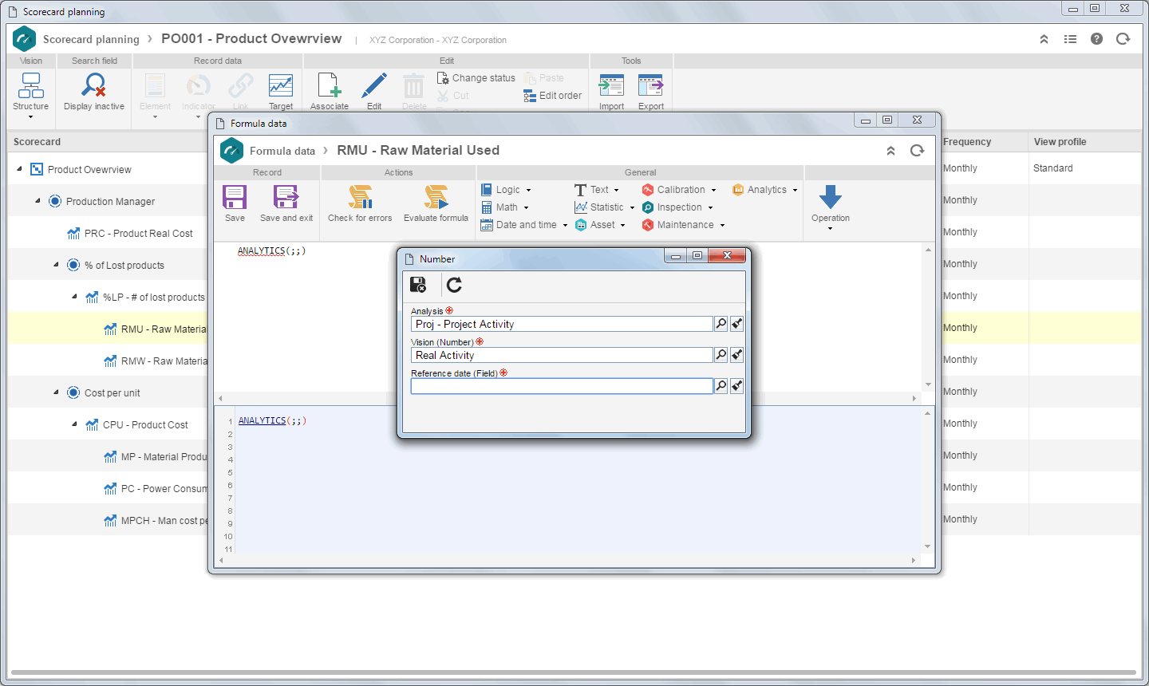Image resolution: width=1149 pixels, height=686 pixels.
Task: Click the Edit order button
Action: point(553,96)
